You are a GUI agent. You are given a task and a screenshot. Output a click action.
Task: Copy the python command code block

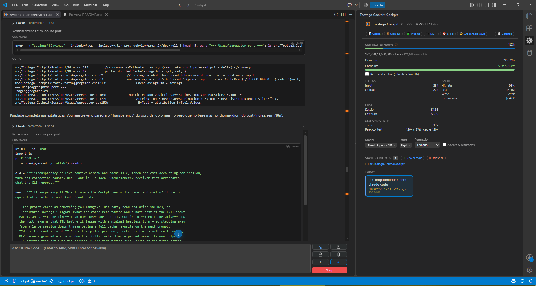(x=288, y=146)
